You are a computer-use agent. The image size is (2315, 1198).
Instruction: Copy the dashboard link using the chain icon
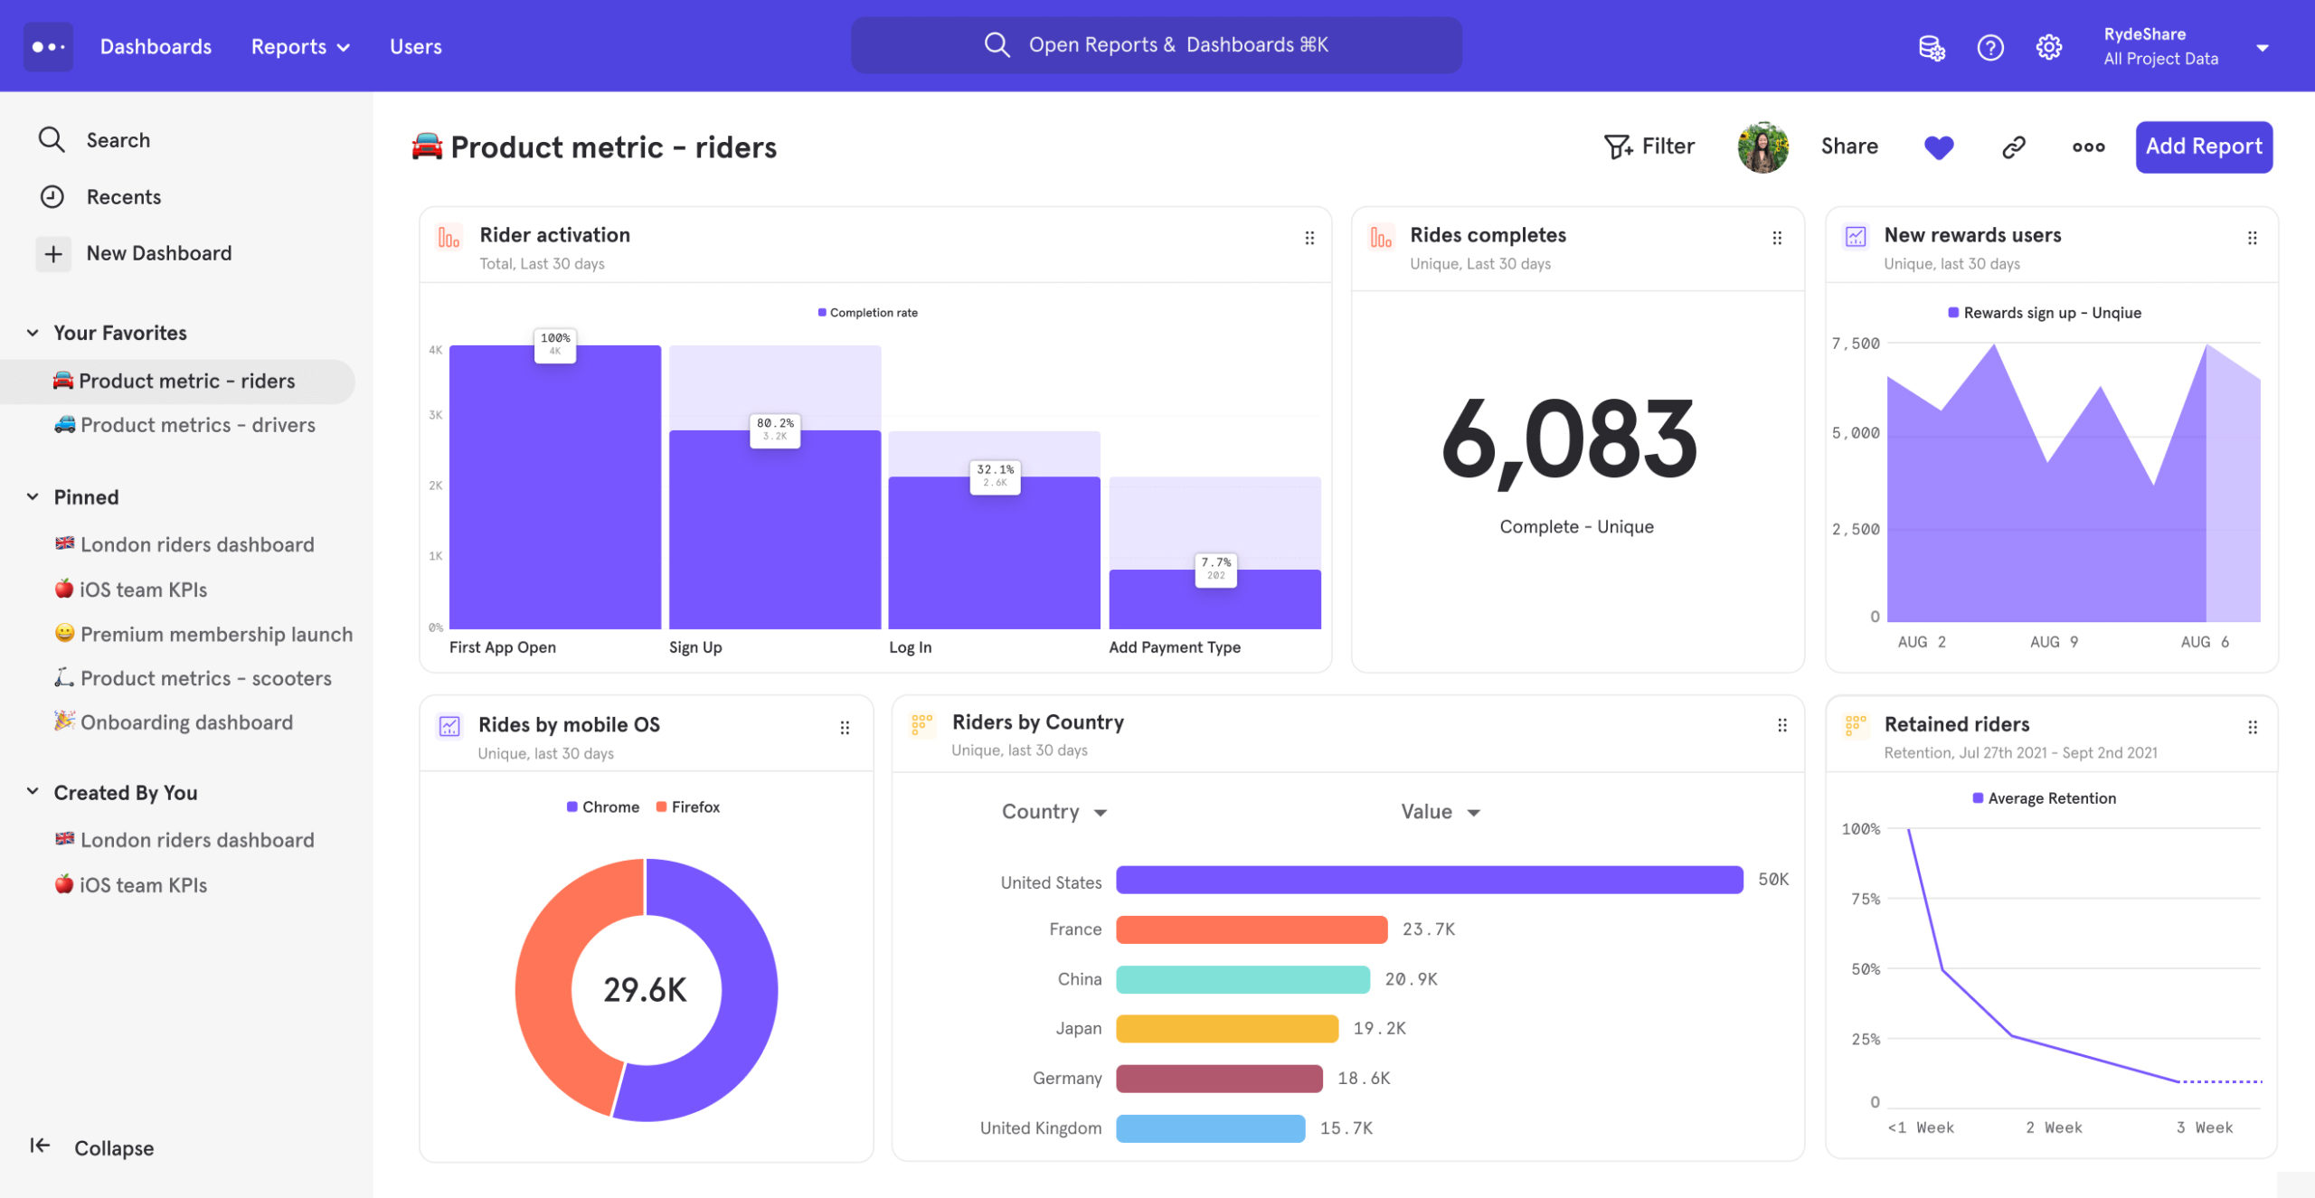tap(2013, 146)
